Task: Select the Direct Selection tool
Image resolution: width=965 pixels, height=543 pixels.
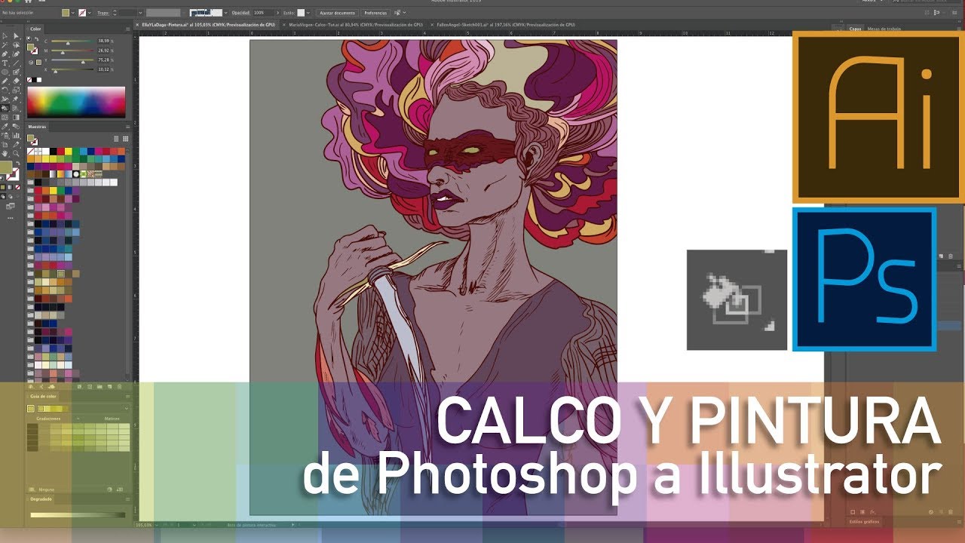Action: pos(16,35)
